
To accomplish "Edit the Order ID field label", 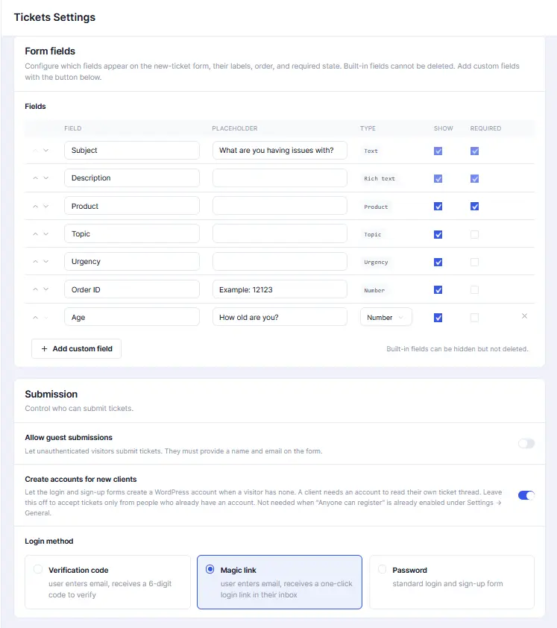I will [x=132, y=289].
